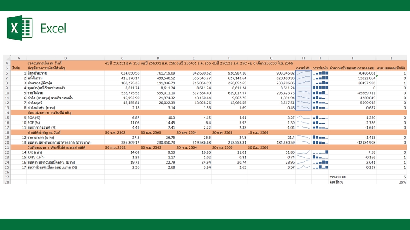Click the 'ROE (%)' label cell
The width and height of the screenshot is (410, 230).
pyautogui.click(x=65, y=123)
